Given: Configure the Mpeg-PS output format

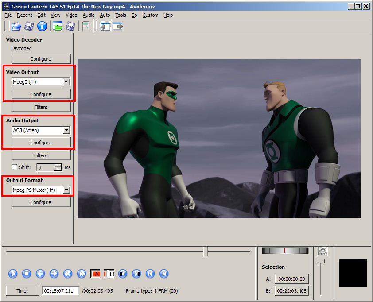Looking at the screenshot, I should [41, 202].
